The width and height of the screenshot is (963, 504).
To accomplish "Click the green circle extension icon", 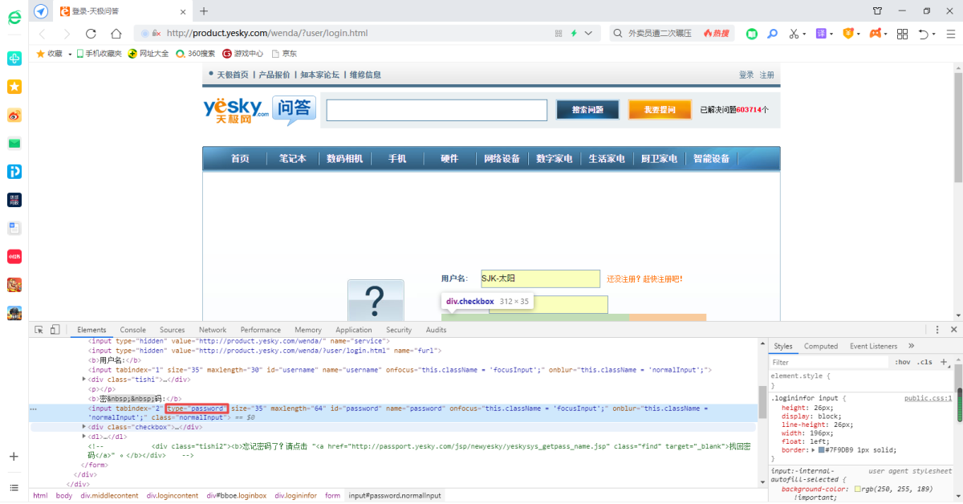I will [752, 34].
